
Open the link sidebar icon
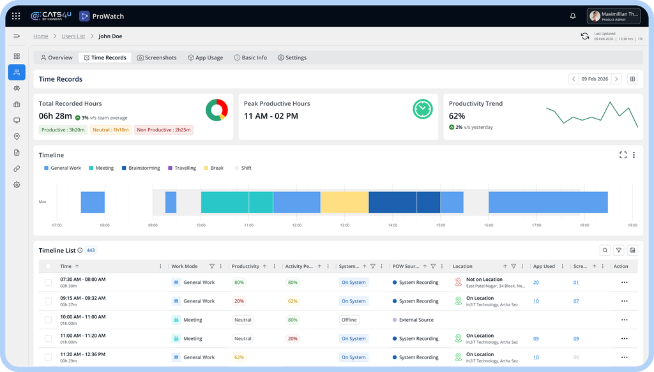click(17, 168)
